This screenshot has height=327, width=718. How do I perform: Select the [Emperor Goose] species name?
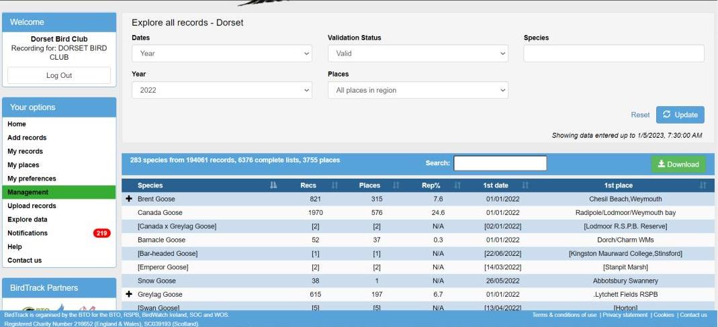pos(163,267)
